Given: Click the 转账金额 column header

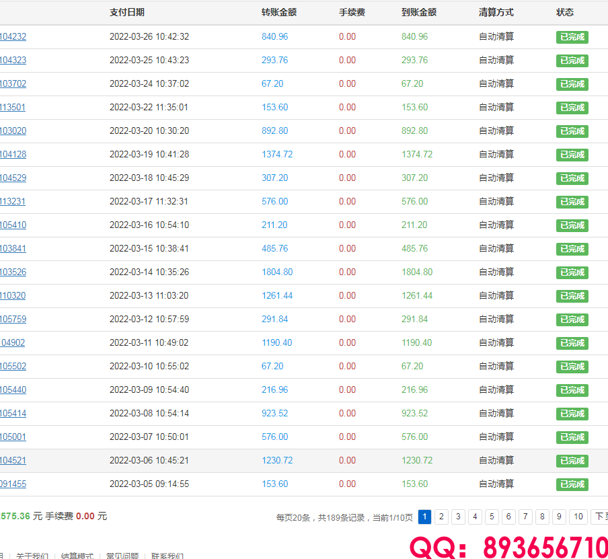Looking at the screenshot, I should [x=279, y=12].
